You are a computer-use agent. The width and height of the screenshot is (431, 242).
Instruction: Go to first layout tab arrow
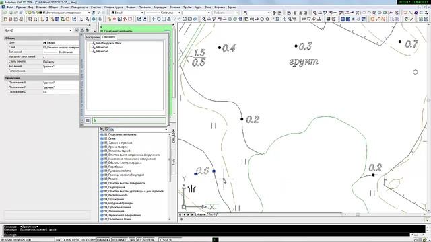pyautogui.click(x=180, y=214)
